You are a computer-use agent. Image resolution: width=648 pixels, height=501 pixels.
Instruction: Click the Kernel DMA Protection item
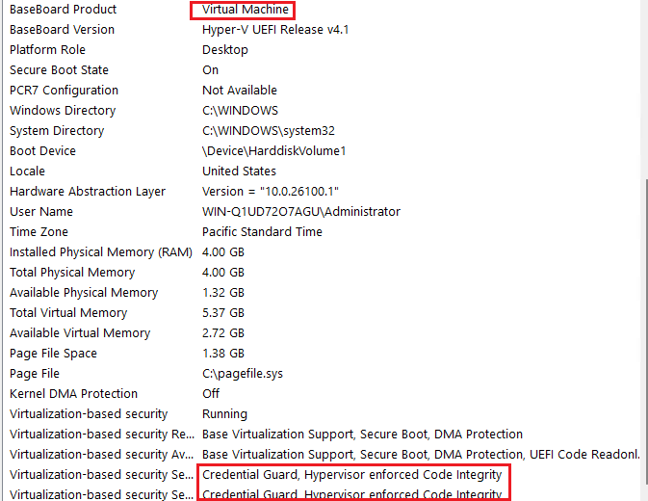click(73, 394)
